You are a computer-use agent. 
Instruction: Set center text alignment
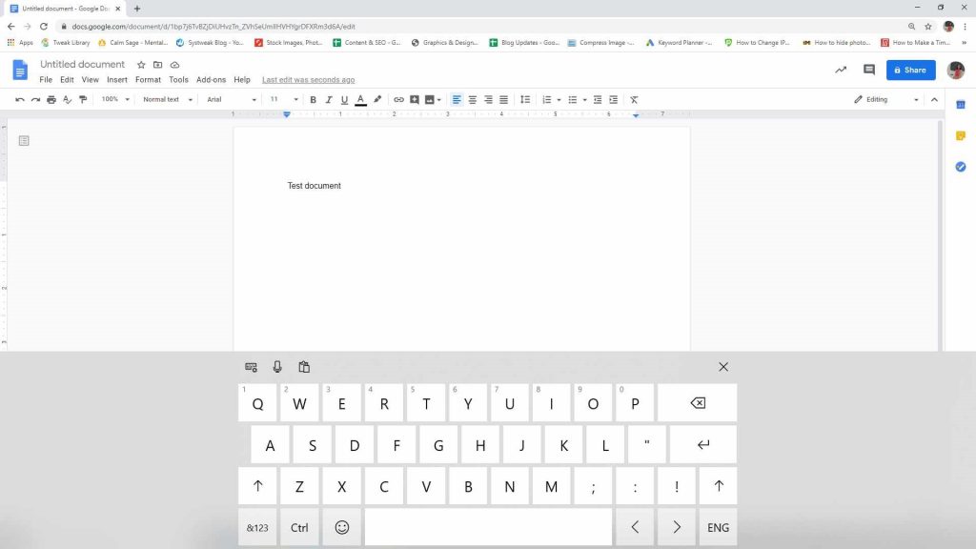473,99
